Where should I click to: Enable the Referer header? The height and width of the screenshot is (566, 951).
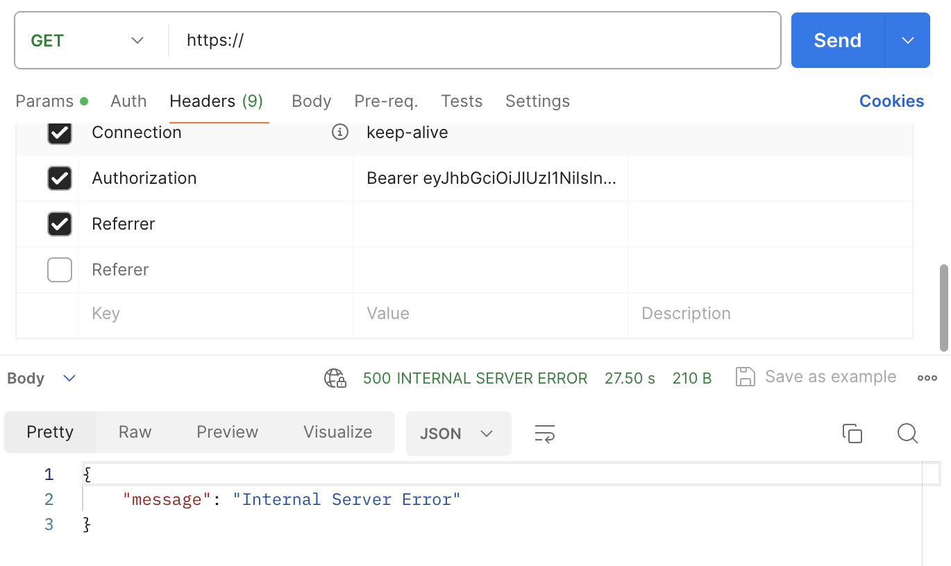[60, 269]
